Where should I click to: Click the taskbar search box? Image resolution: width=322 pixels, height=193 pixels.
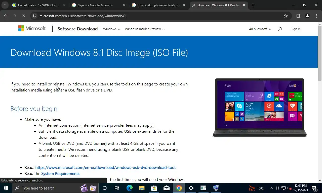(55, 188)
